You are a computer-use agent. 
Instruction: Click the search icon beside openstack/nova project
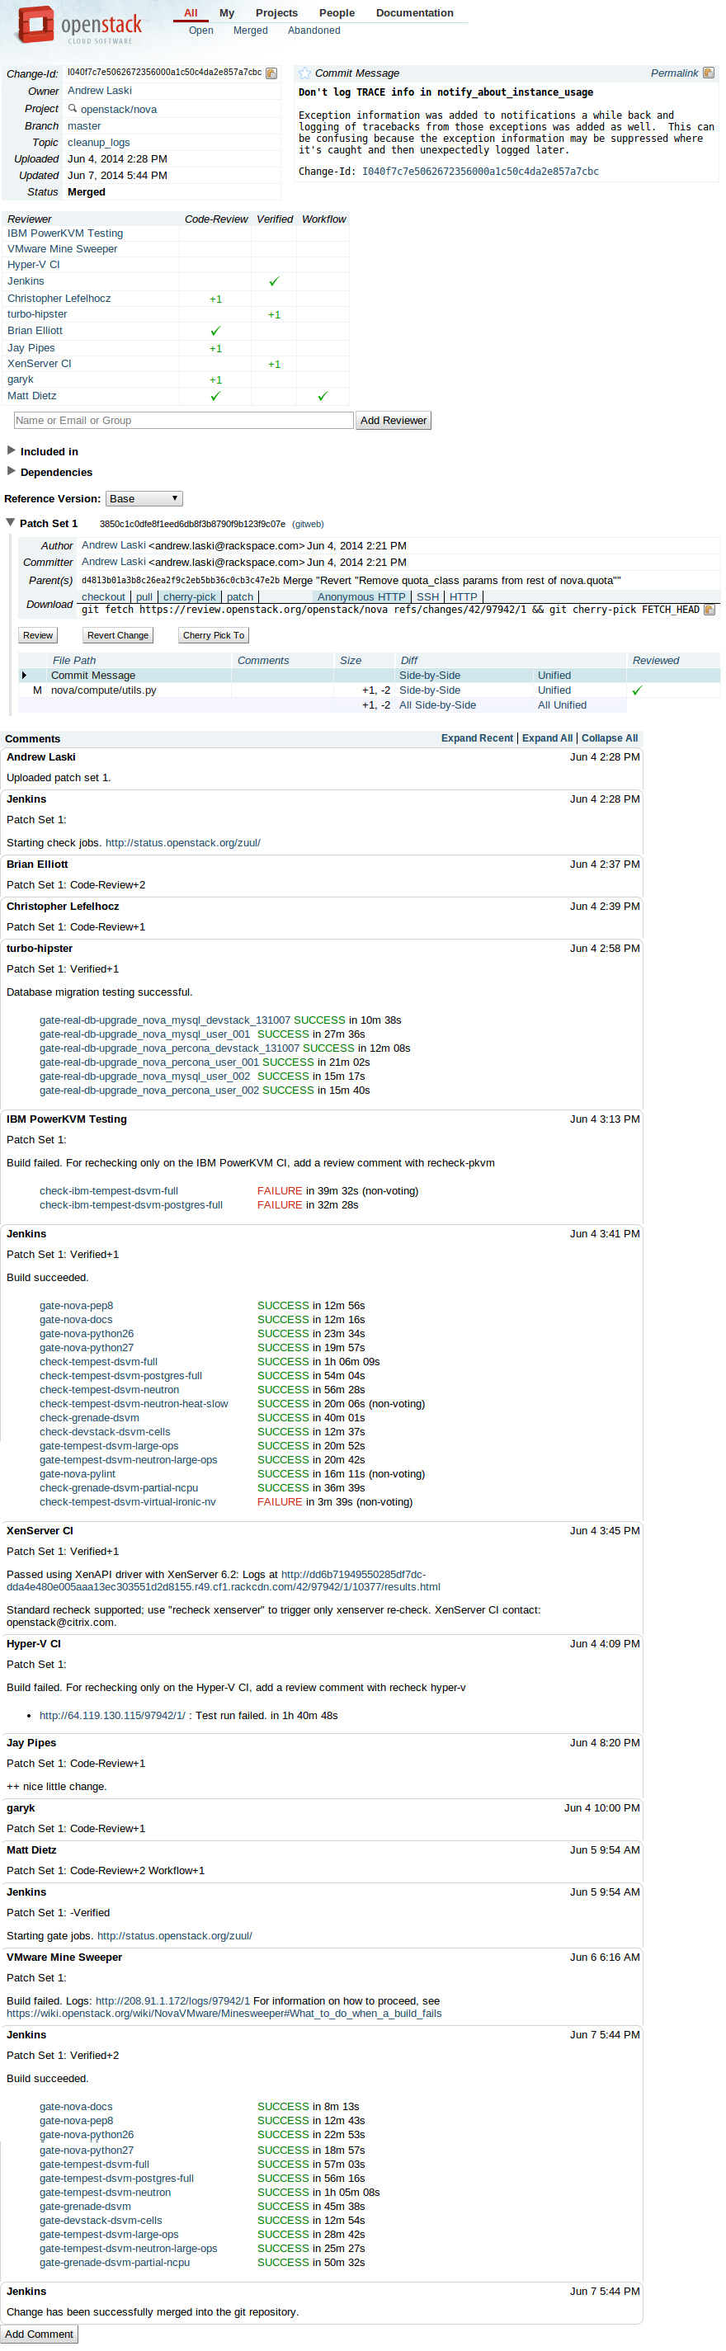click(73, 109)
